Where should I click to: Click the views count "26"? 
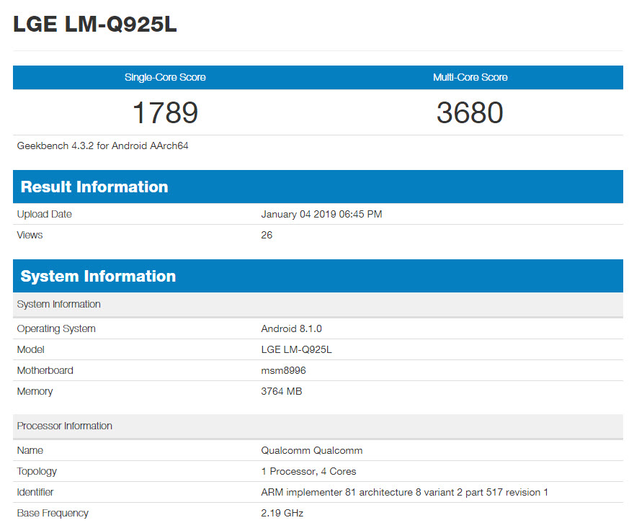click(x=267, y=235)
